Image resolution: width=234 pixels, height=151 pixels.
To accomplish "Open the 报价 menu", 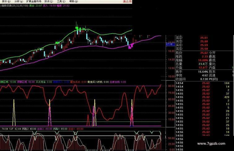I will pyautogui.click(x=6, y=2).
